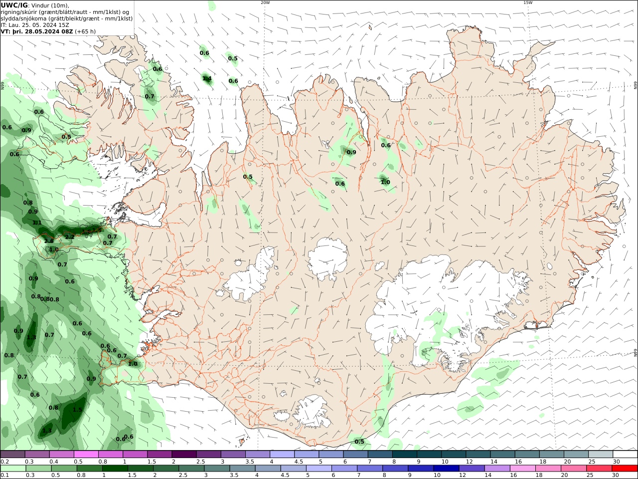
Task: Click the '15W' longitude label
Action: (x=528, y=2)
